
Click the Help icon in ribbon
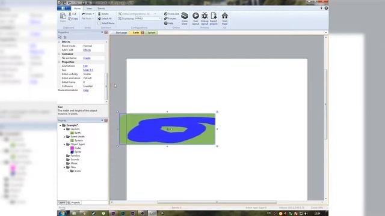coord(166,23)
